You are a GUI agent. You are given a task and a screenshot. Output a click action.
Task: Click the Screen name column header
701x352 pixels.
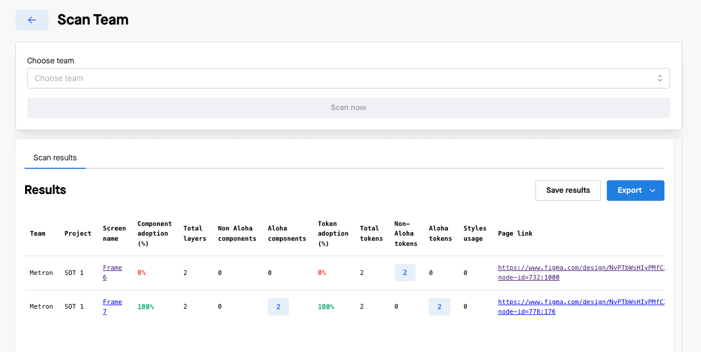coord(114,233)
